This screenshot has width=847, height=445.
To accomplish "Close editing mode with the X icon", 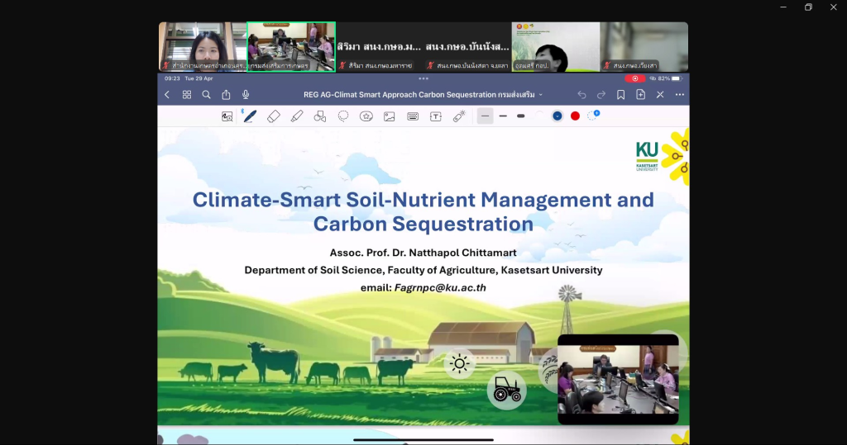I will [x=660, y=95].
